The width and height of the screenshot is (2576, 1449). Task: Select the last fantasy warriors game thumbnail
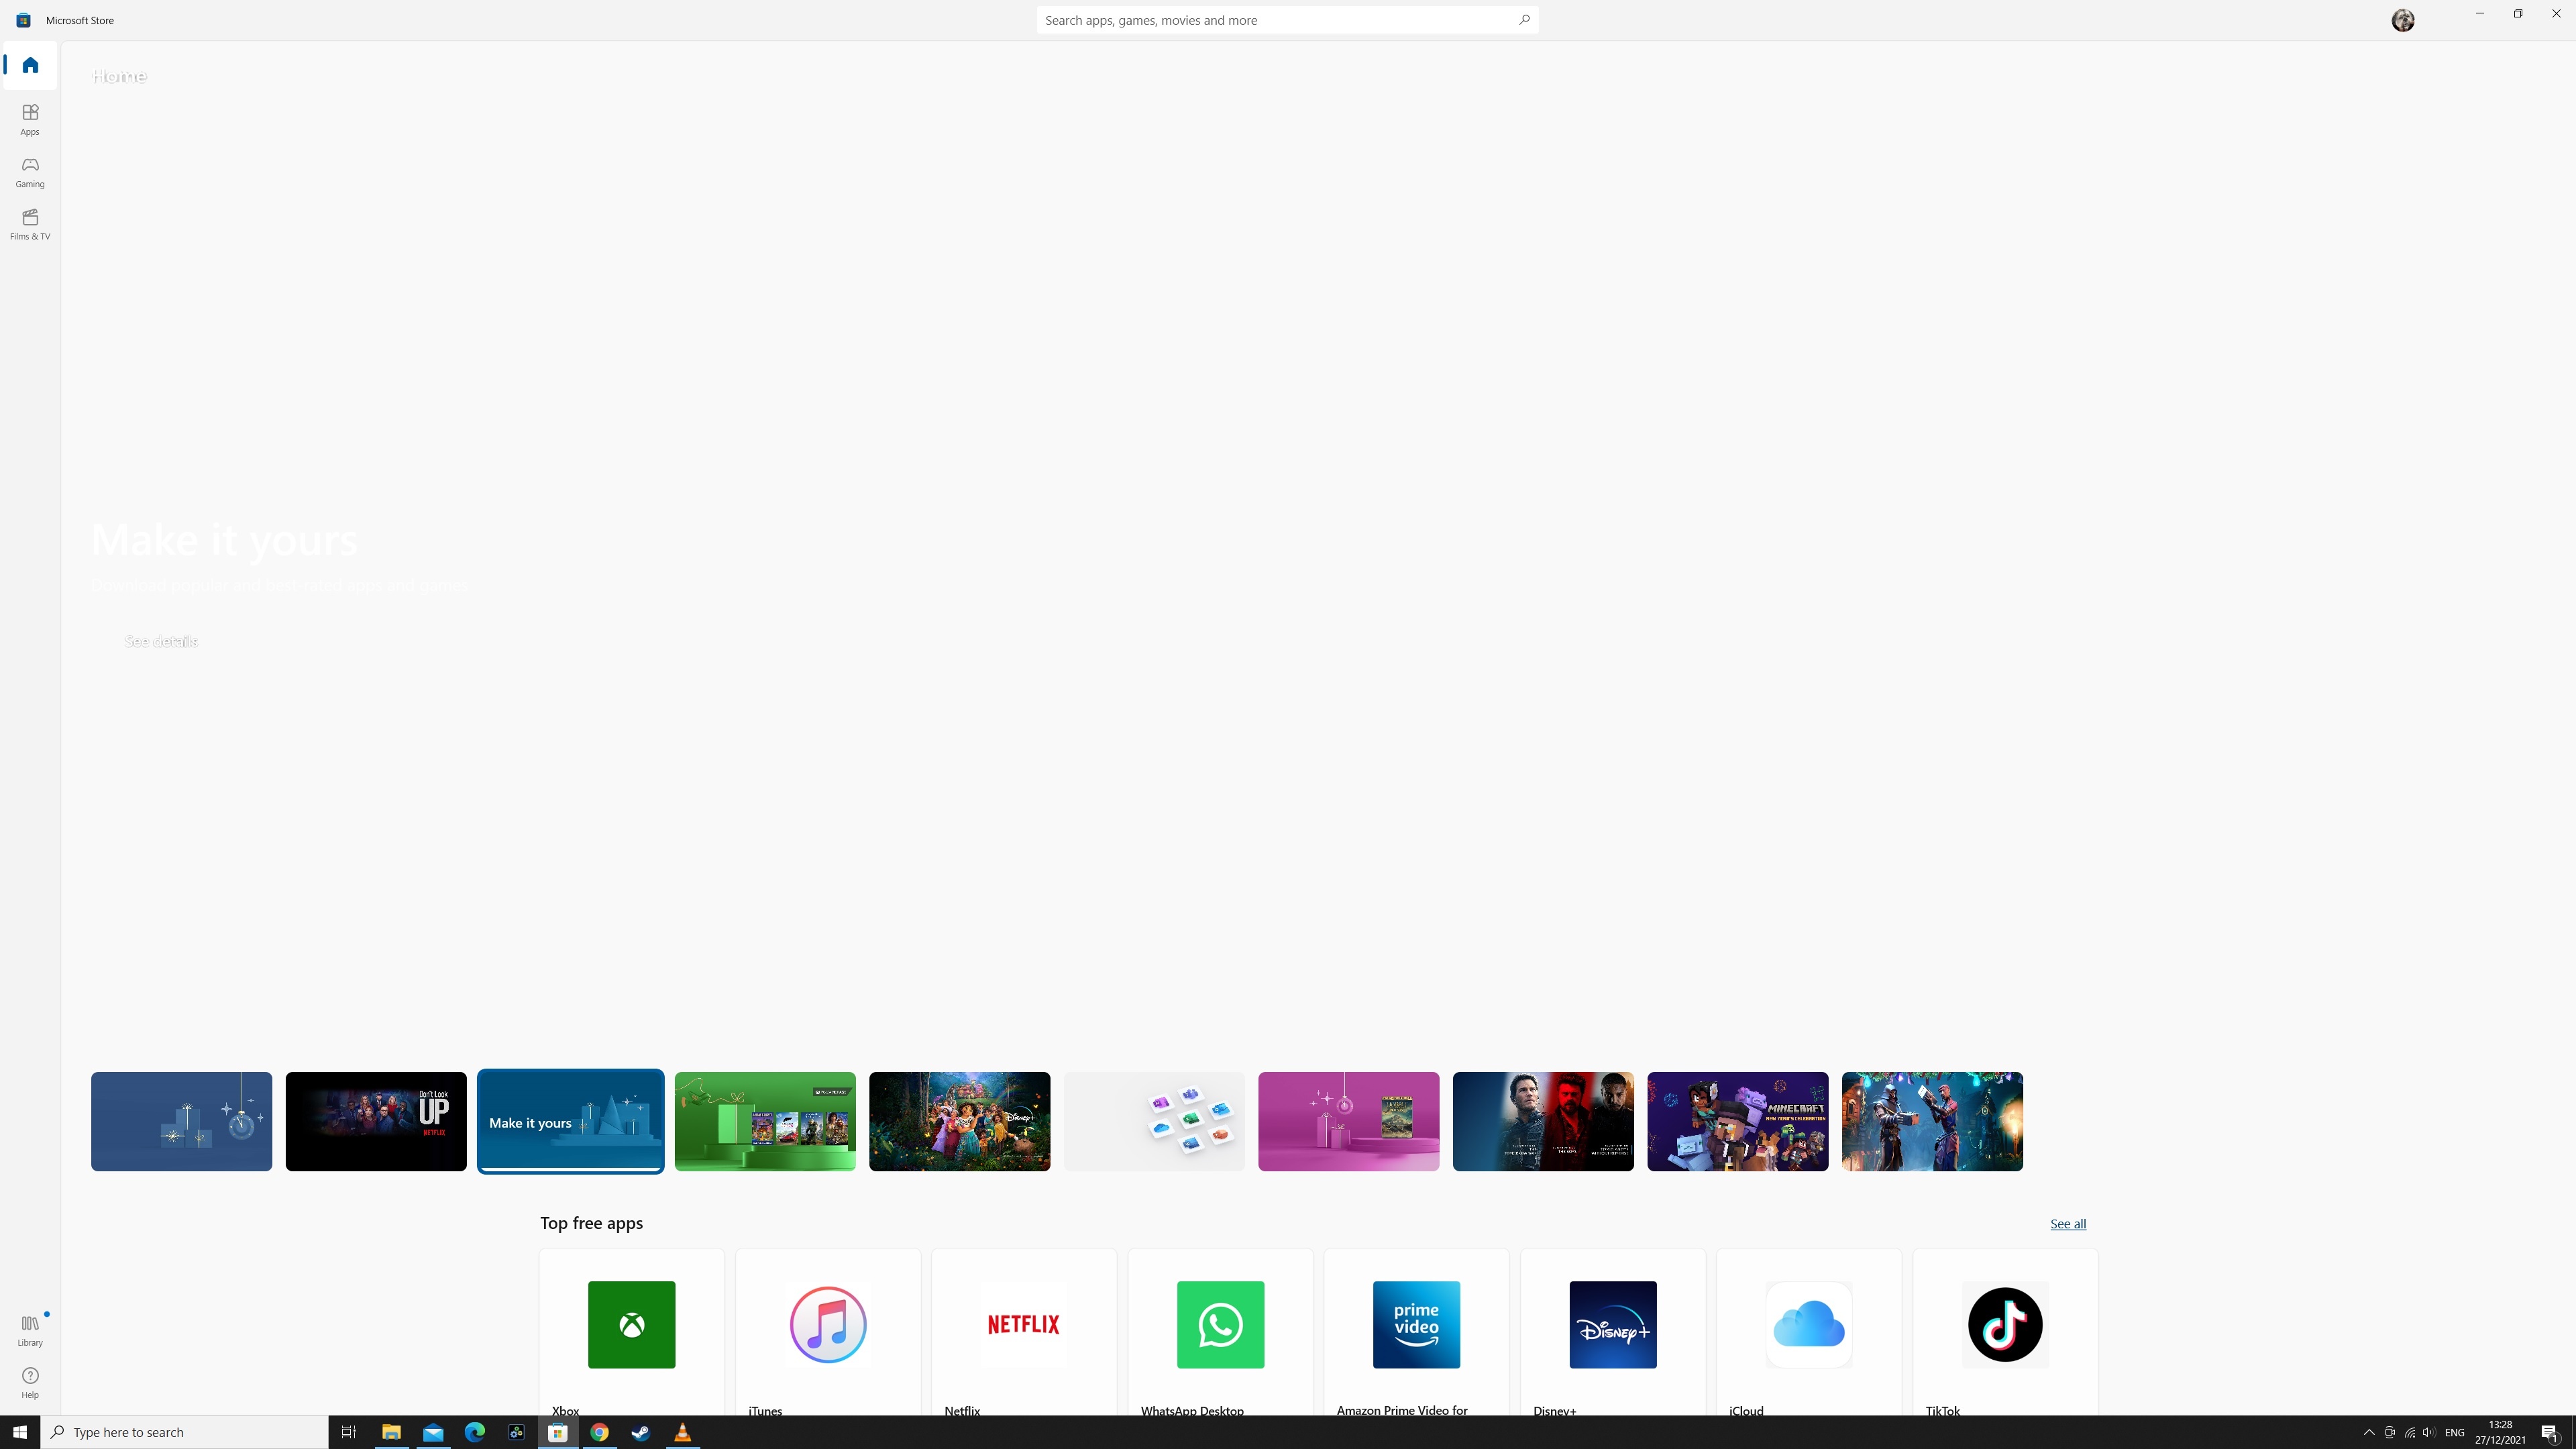pos(1932,1121)
